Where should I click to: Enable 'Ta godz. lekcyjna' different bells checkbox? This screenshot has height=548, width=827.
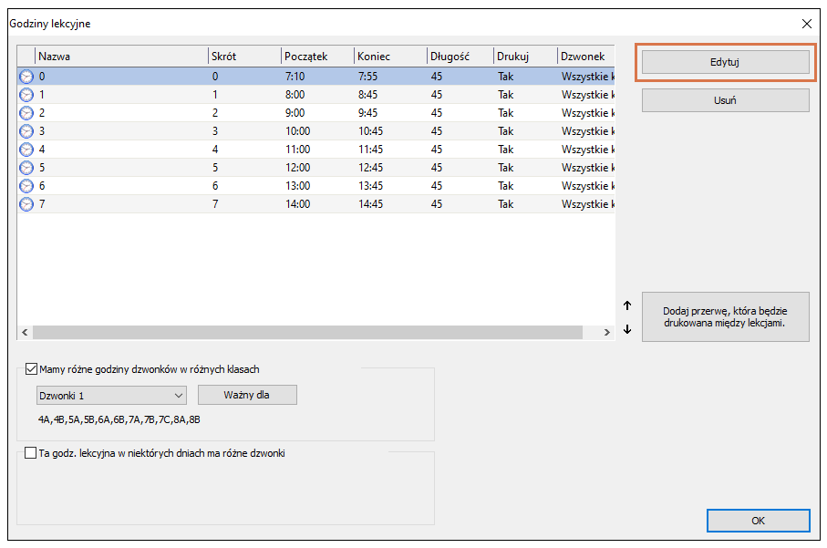click(x=31, y=453)
